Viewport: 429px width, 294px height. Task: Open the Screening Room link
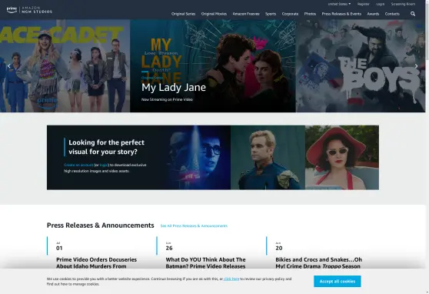(x=403, y=4)
